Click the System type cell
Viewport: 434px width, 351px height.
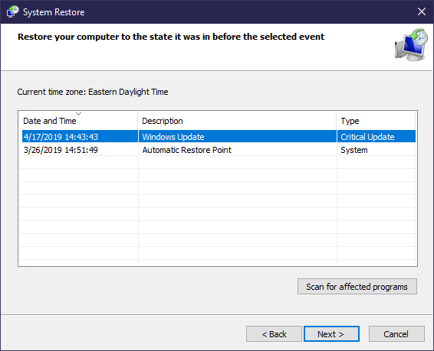click(x=354, y=150)
